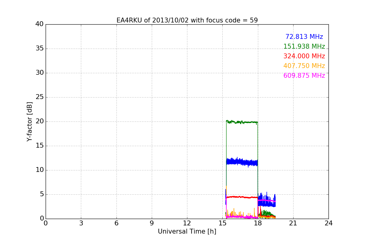Select the 151.938 MHz legend label
This screenshot has height=243, width=365.
(x=304, y=46)
